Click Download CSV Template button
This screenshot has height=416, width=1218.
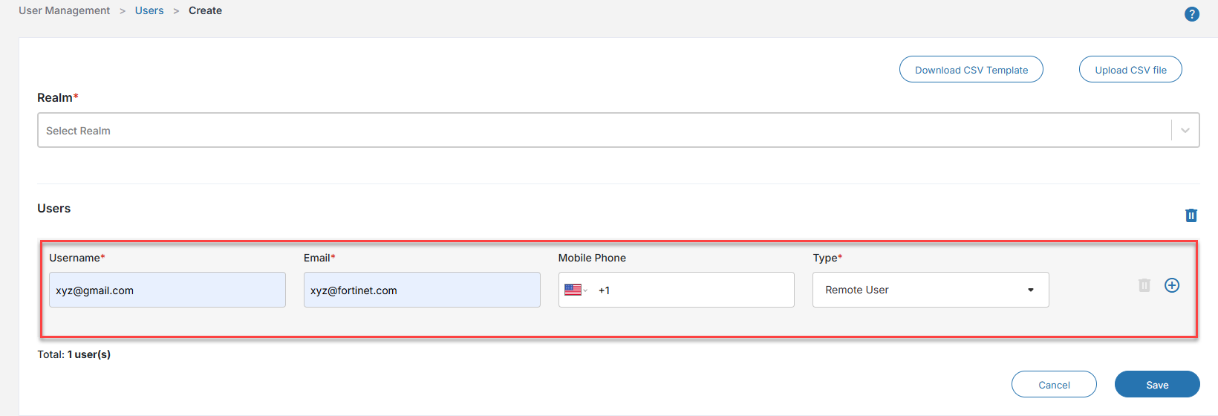[x=971, y=70]
